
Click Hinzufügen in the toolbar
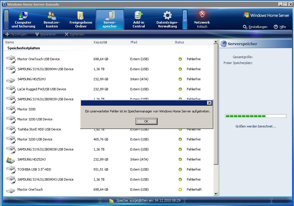click(x=16, y=34)
